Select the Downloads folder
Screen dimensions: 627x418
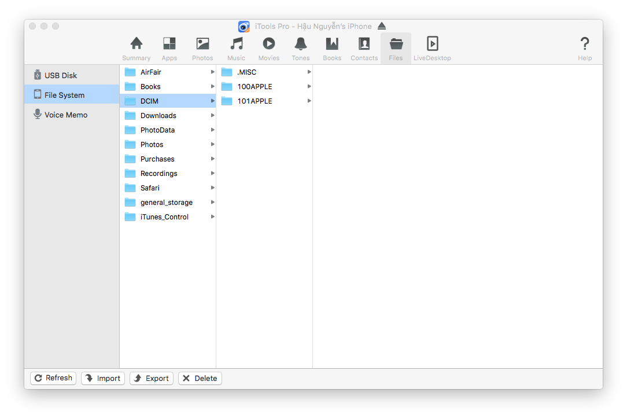pyautogui.click(x=157, y=115)
